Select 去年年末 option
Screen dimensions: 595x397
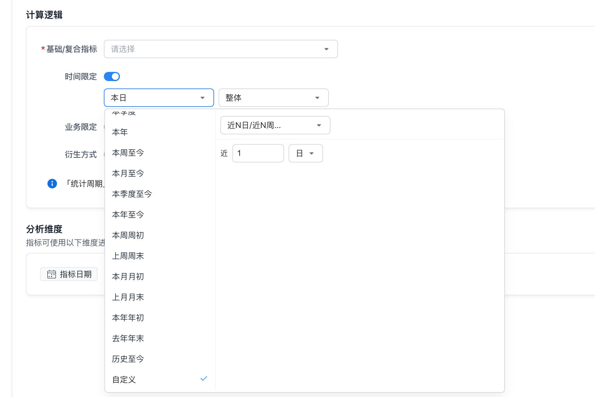(x=128, y=338)
